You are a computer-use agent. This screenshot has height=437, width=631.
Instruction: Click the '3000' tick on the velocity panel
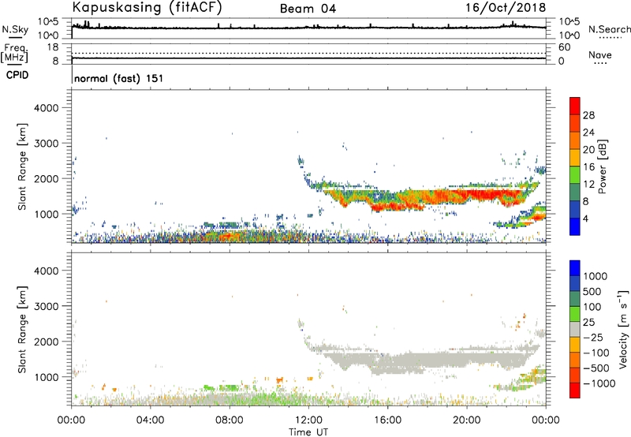click(46, 306)
